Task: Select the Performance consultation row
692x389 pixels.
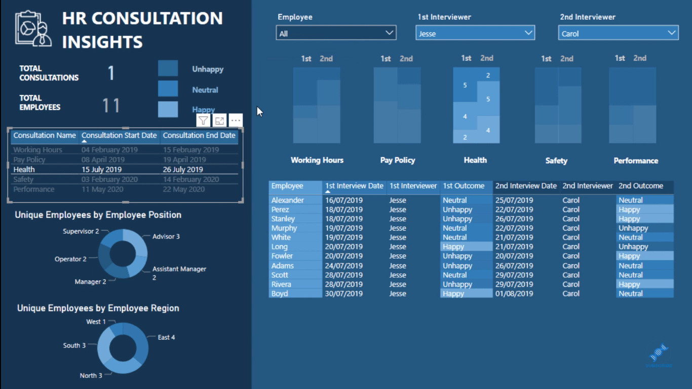Action: pos(125,189)
